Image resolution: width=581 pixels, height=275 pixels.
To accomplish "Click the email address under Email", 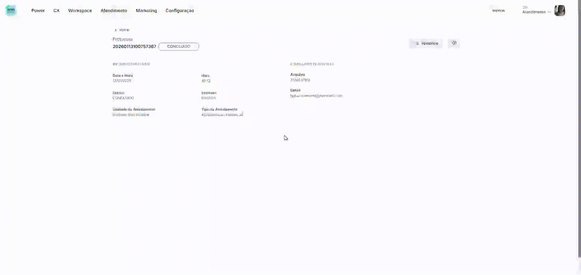I will pyautogui.click(x=316, y=96).
